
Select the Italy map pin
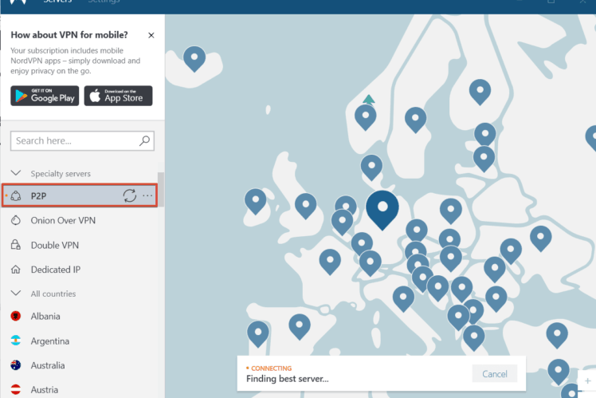click(x=403, y=298)
